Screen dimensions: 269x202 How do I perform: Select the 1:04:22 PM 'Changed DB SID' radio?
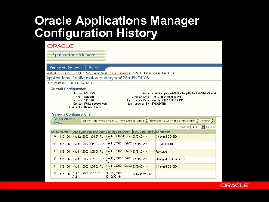(55, 166)
